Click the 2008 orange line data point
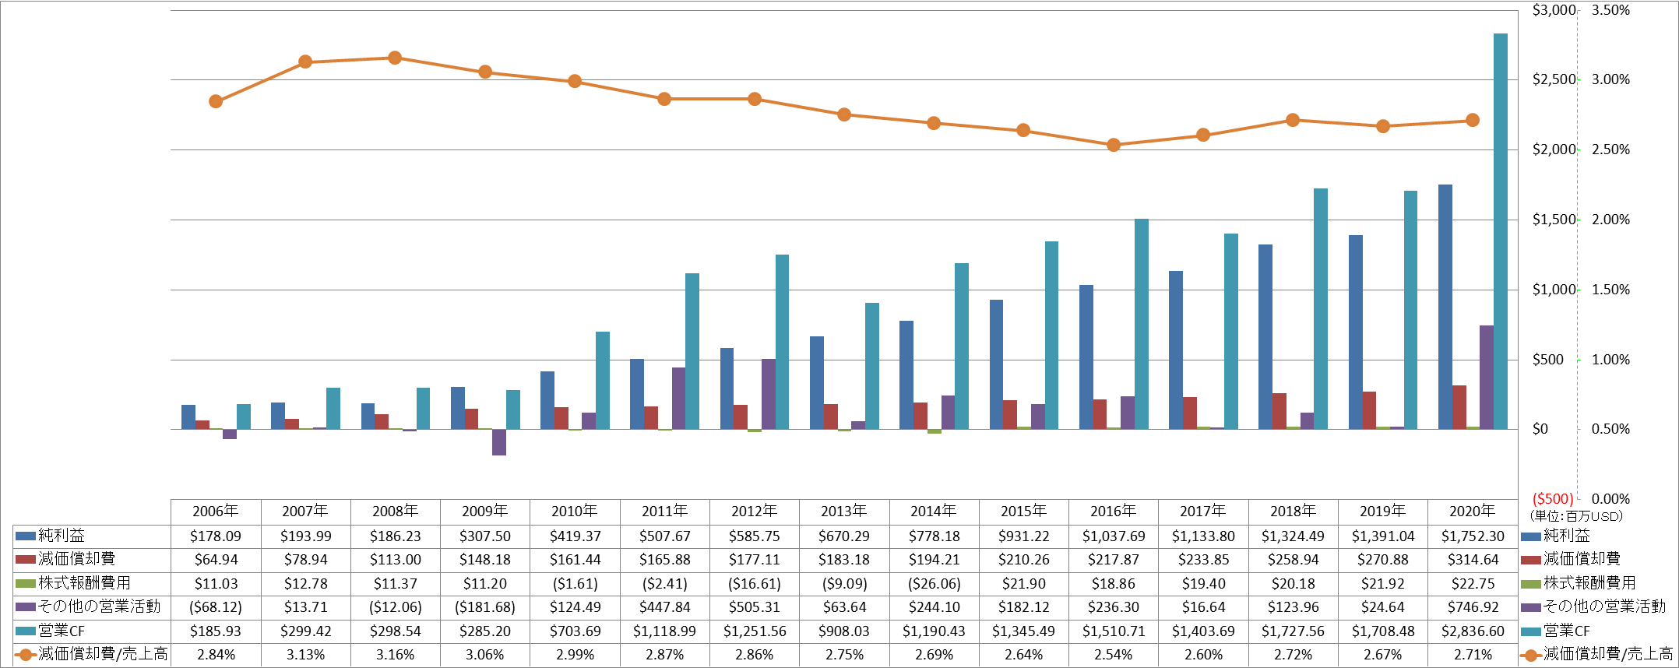 (x=395, y=58)
